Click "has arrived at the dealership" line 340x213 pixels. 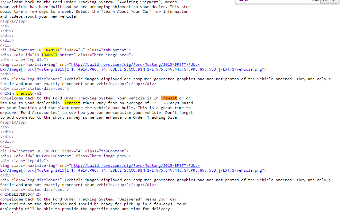pyautogui.click(x=93, y=204)
